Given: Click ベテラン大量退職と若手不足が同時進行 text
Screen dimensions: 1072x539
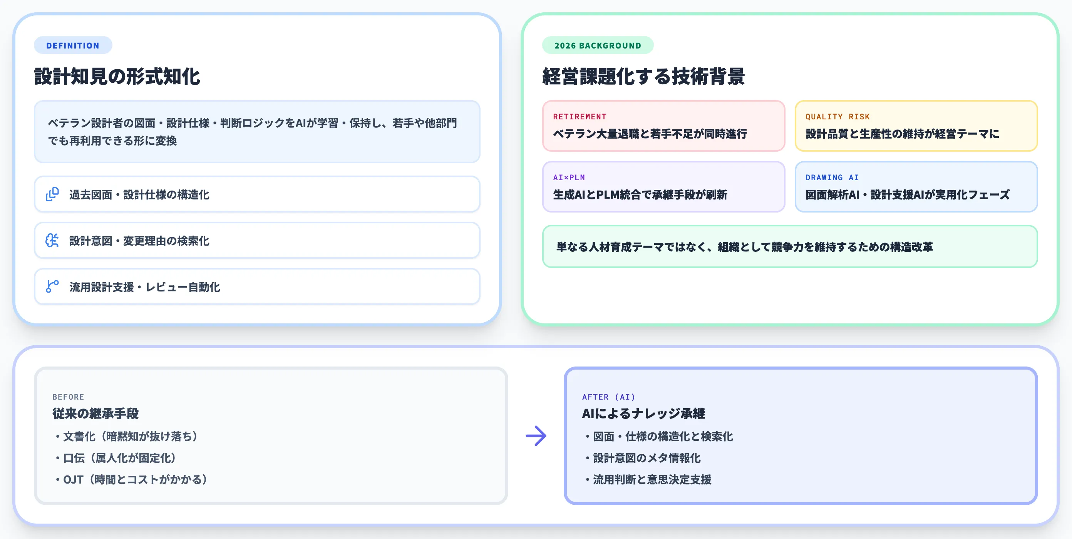Looking at the screenshot, I should 650,134.
